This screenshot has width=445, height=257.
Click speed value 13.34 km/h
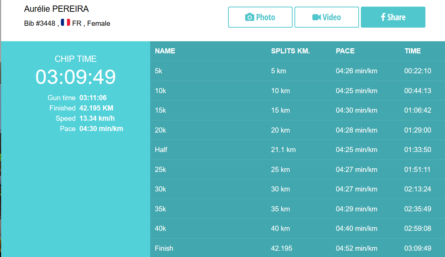point(97,119)
